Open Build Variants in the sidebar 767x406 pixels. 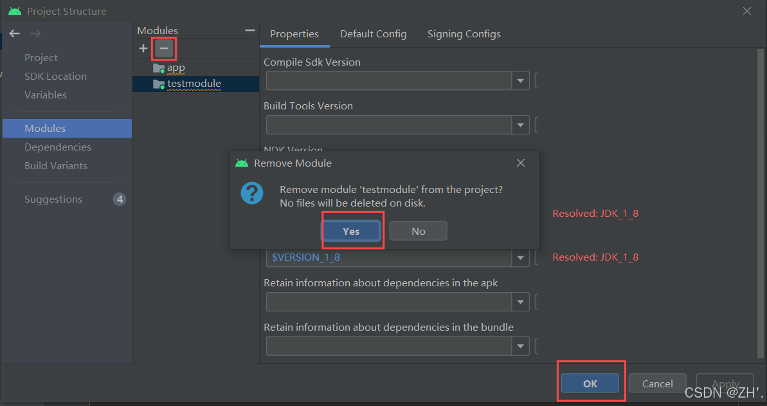coord(56,165)
